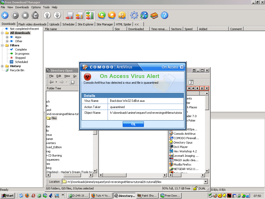The width and height of the screenshot is (265, 199).
Task: Select the Recycle Bin tree item
Action: pyautogui.click(x=17, y=70)
